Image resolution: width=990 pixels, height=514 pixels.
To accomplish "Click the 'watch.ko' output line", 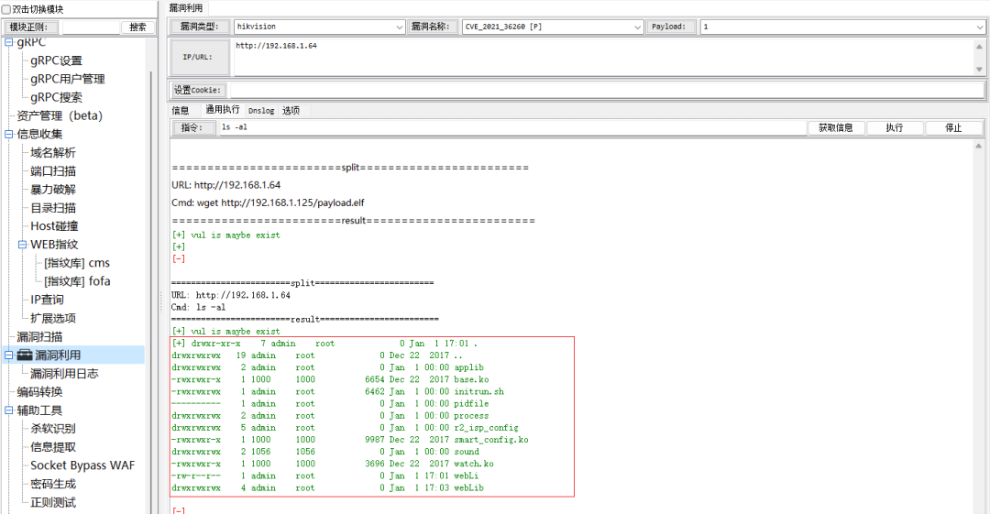I will [333, 464].
